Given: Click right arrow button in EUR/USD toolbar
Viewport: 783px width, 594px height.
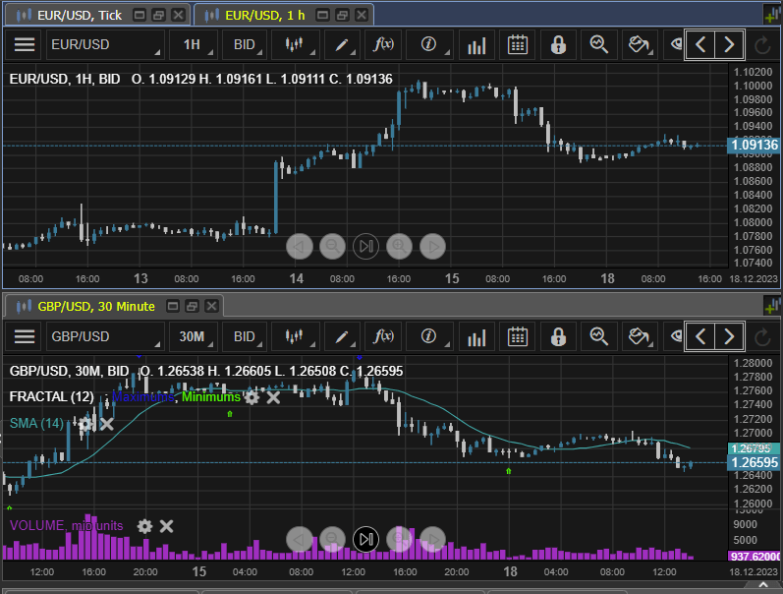Looking at the screenshot, I should [x=729, y=45].
